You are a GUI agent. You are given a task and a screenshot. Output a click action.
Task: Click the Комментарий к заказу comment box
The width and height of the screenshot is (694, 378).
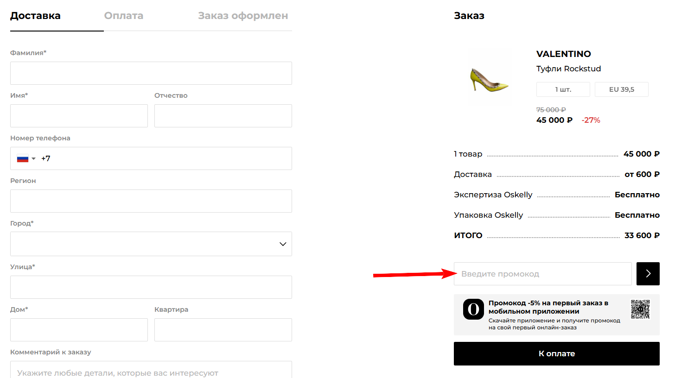(151, 371)
